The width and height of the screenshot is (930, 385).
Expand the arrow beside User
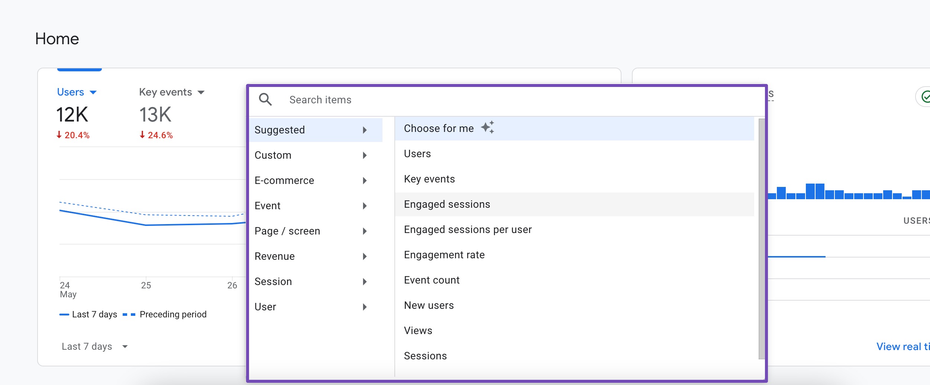coord(365,307)
